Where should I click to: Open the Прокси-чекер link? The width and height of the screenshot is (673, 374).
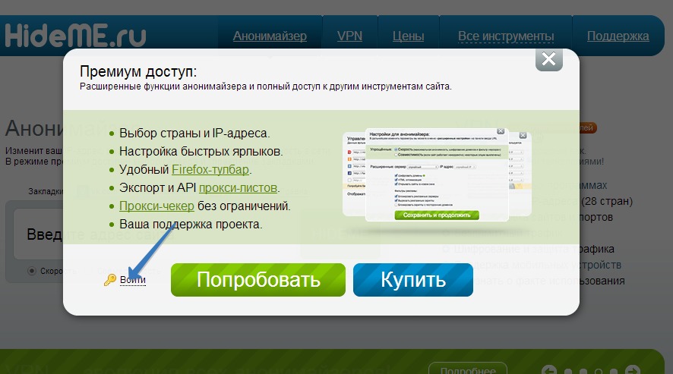pyautogui.click(x=156, y=206)
